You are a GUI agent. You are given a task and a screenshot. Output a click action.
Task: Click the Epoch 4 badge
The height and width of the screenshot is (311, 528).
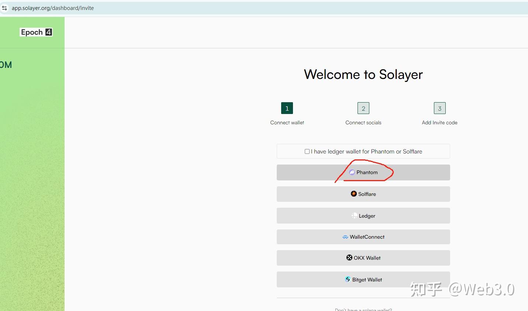click(36, 32)
